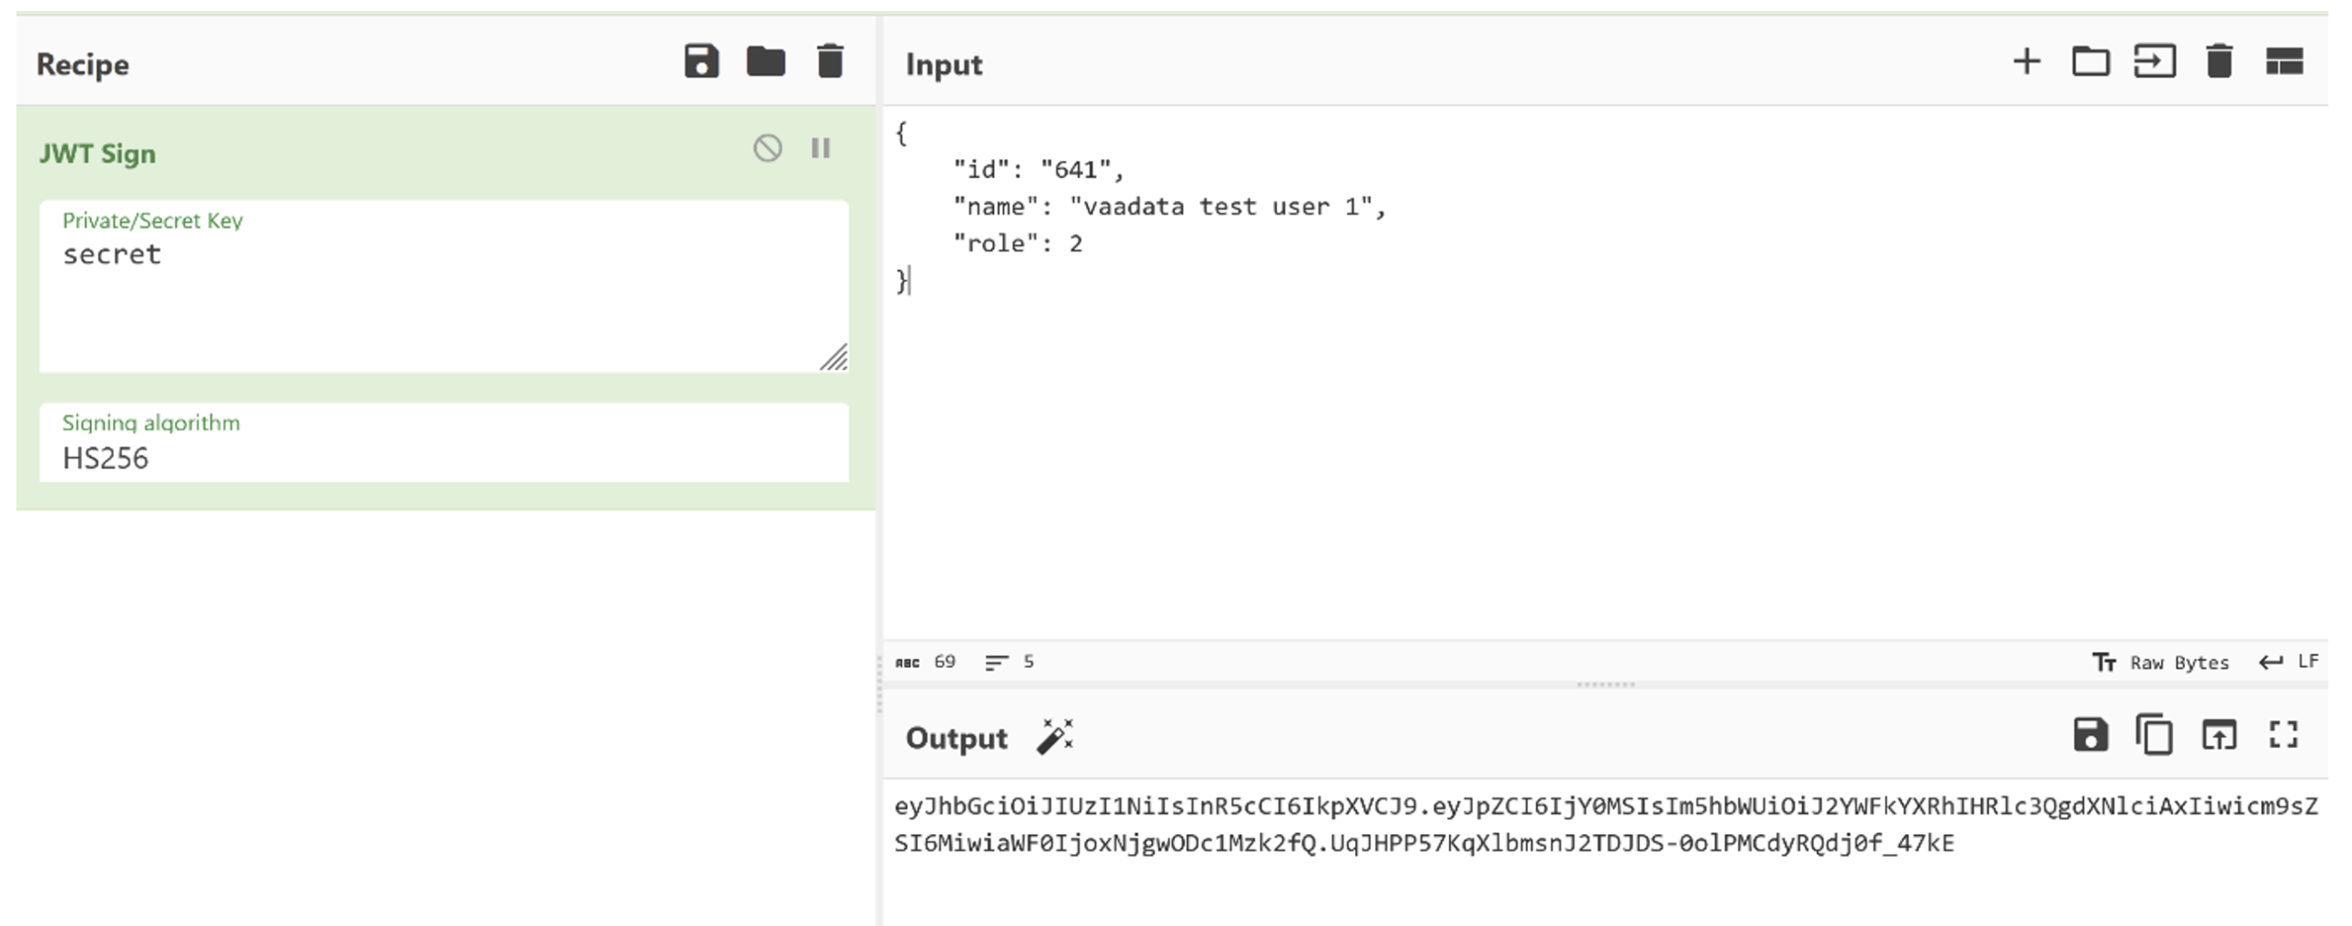Replace input with output

point(2219,736)
